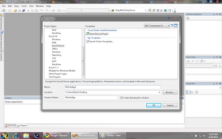Open Class View window position dropdown arrow
Image resolution: width=222 pixels, height=139 pixels.
214,57
